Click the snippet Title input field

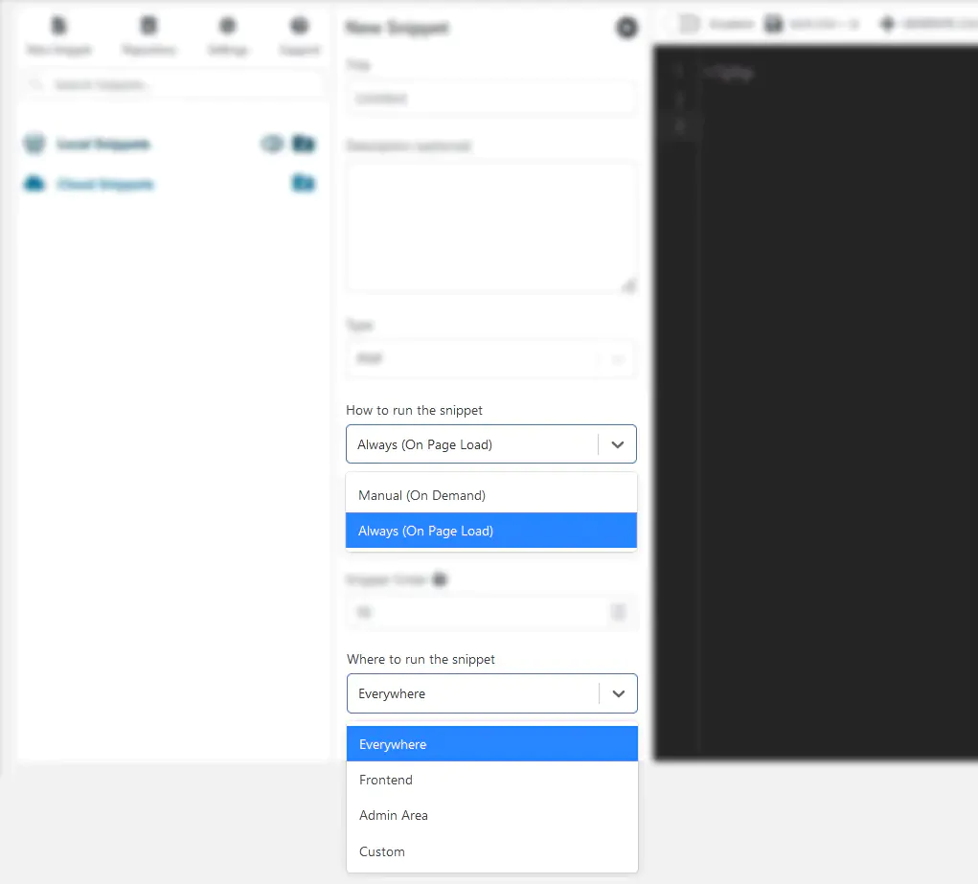[490, 98]
